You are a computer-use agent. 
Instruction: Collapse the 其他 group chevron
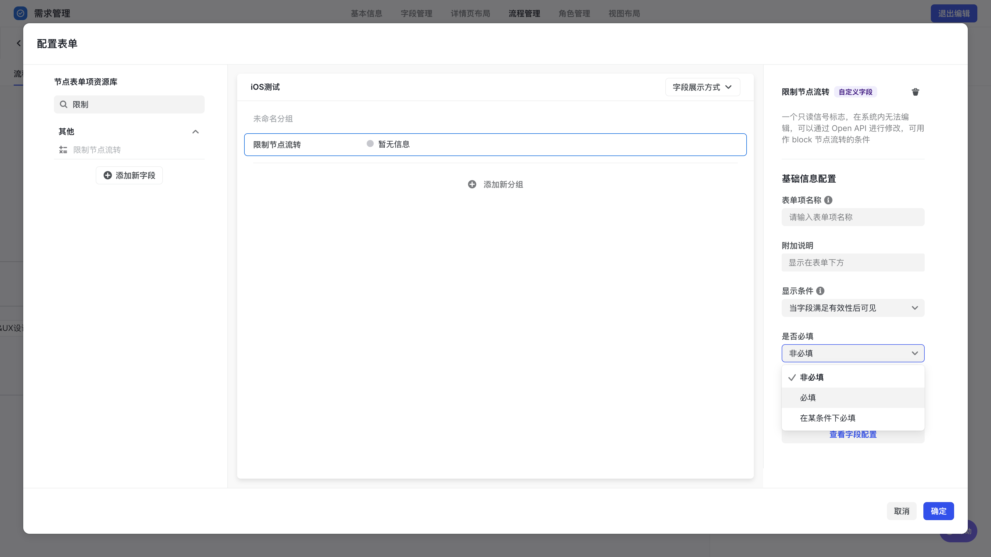(x=195, y=132)
